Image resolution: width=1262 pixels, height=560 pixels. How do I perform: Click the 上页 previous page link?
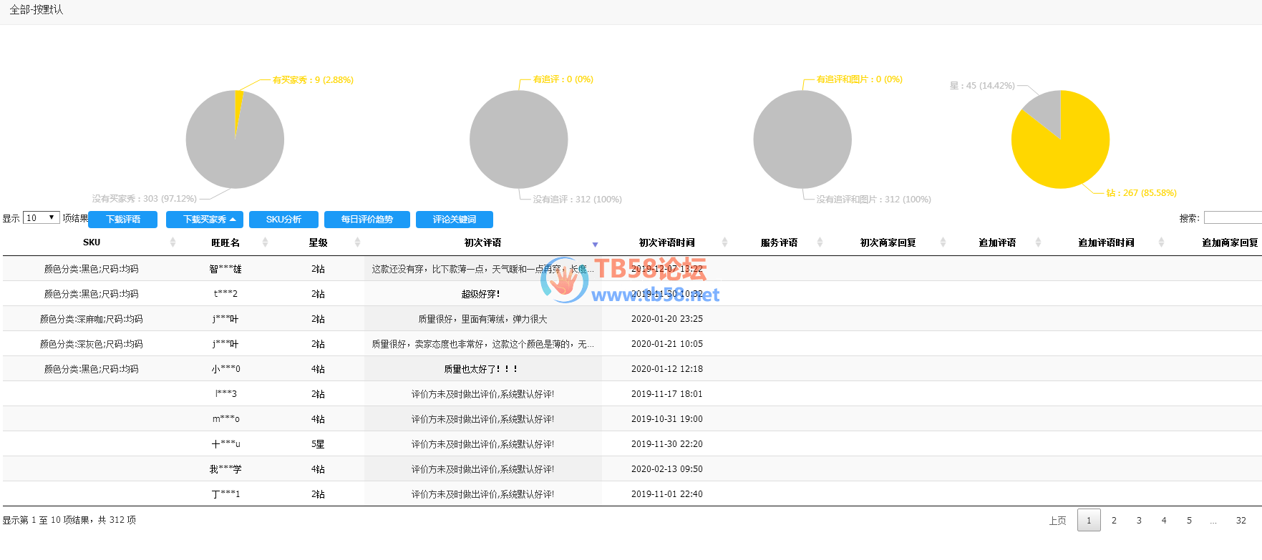tap(1057, 521)
